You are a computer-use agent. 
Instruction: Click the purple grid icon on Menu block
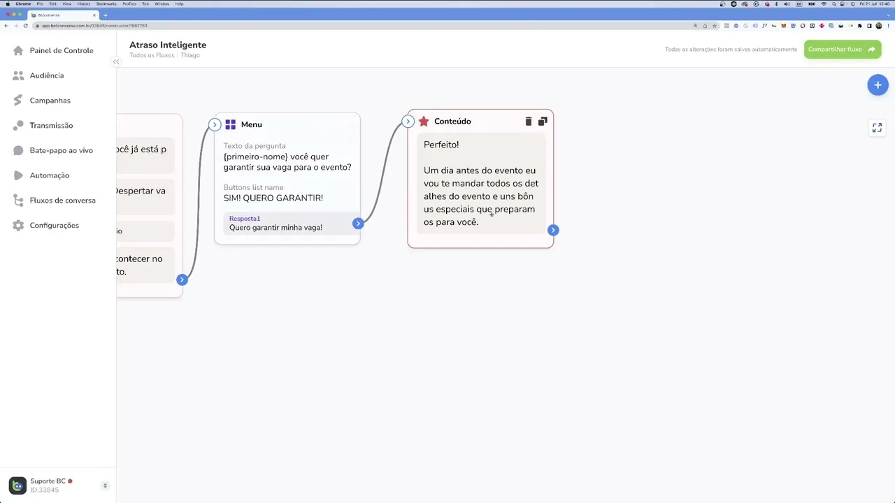(231, 124)
